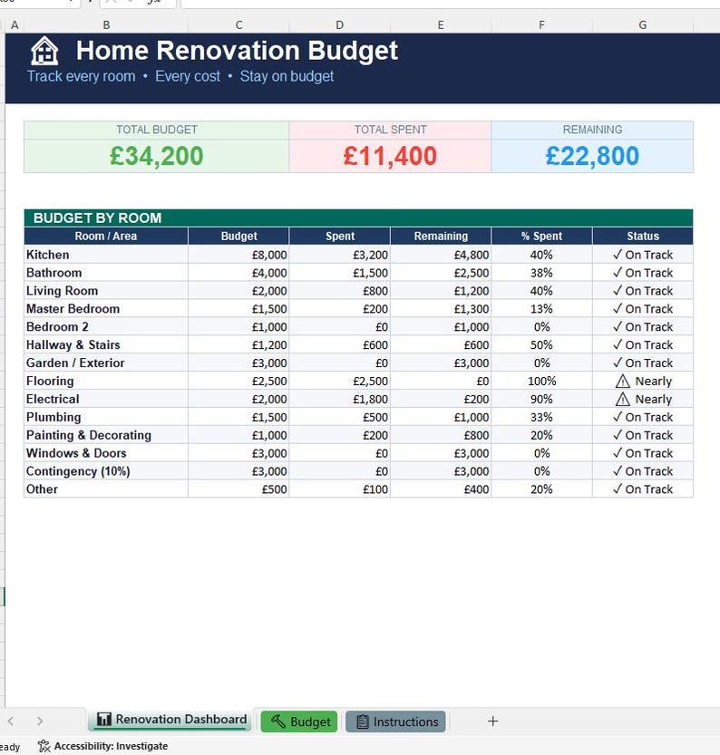Click the Remaining £22,800 value
The width and height of the screenshot is (720, 755).
tap(592, 156)
